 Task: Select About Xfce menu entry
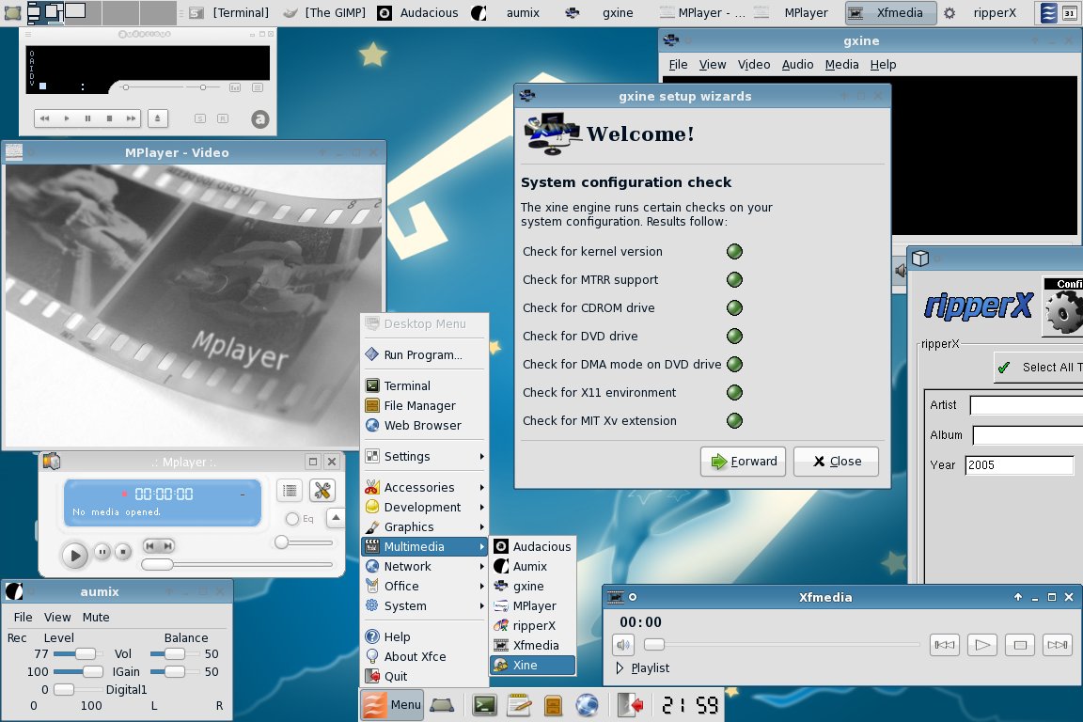point(424,656)
